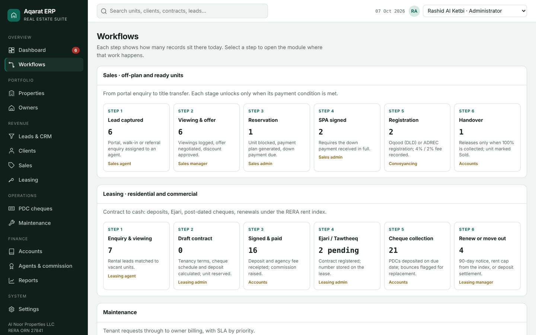Open the Ejari / Tawtheeq step card
The height and width of the screenshot is (335, 536).
click(347, 256)
